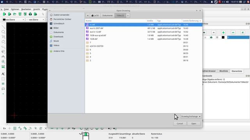Select the Polyline tool in left toolbar

(3, 47)
